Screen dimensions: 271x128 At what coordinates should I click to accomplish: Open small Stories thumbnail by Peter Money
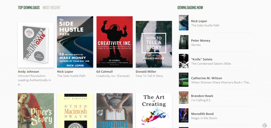pyautogui.click(x=184, y=42)
